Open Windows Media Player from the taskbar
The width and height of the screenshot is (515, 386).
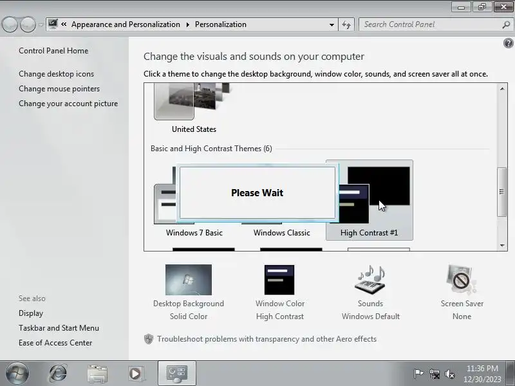(x=136, y=374)
